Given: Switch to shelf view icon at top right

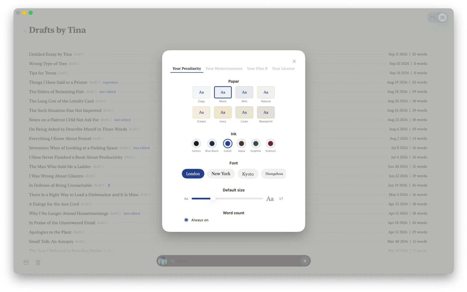Looking at the screenshot, I should tap(433, 18).
